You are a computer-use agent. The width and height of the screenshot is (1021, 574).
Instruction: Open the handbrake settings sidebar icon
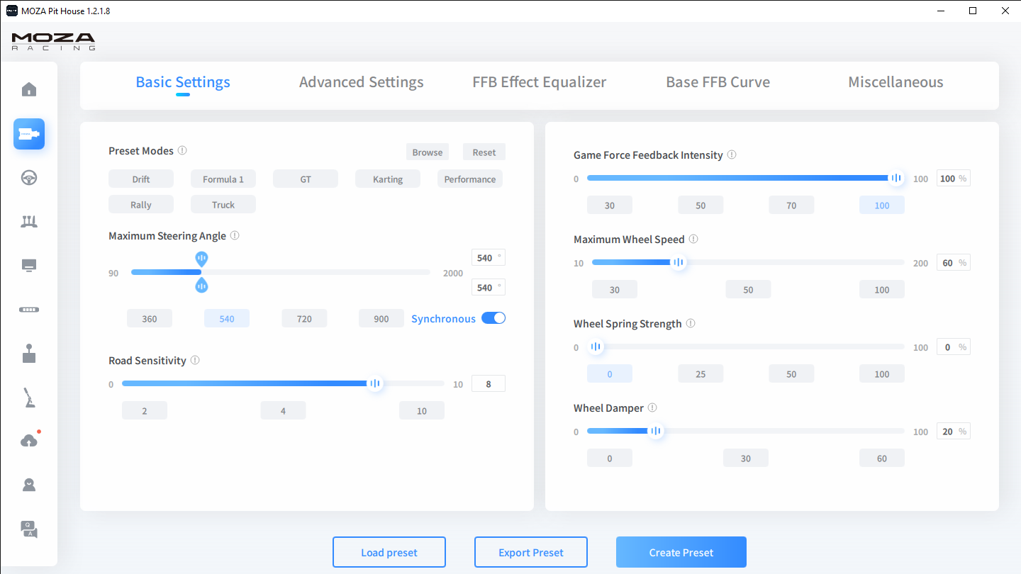point(29,398)
